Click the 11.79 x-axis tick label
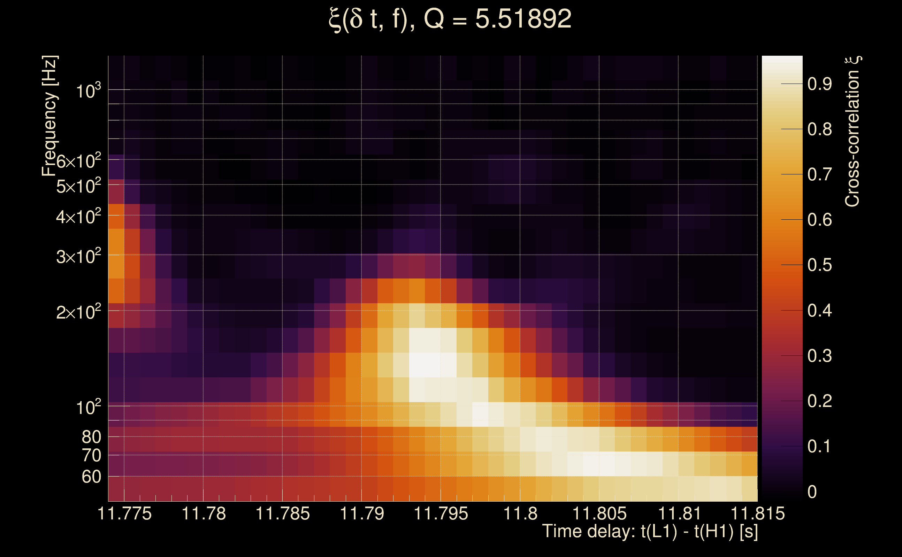The image size is (902, 557). point(361,513)
